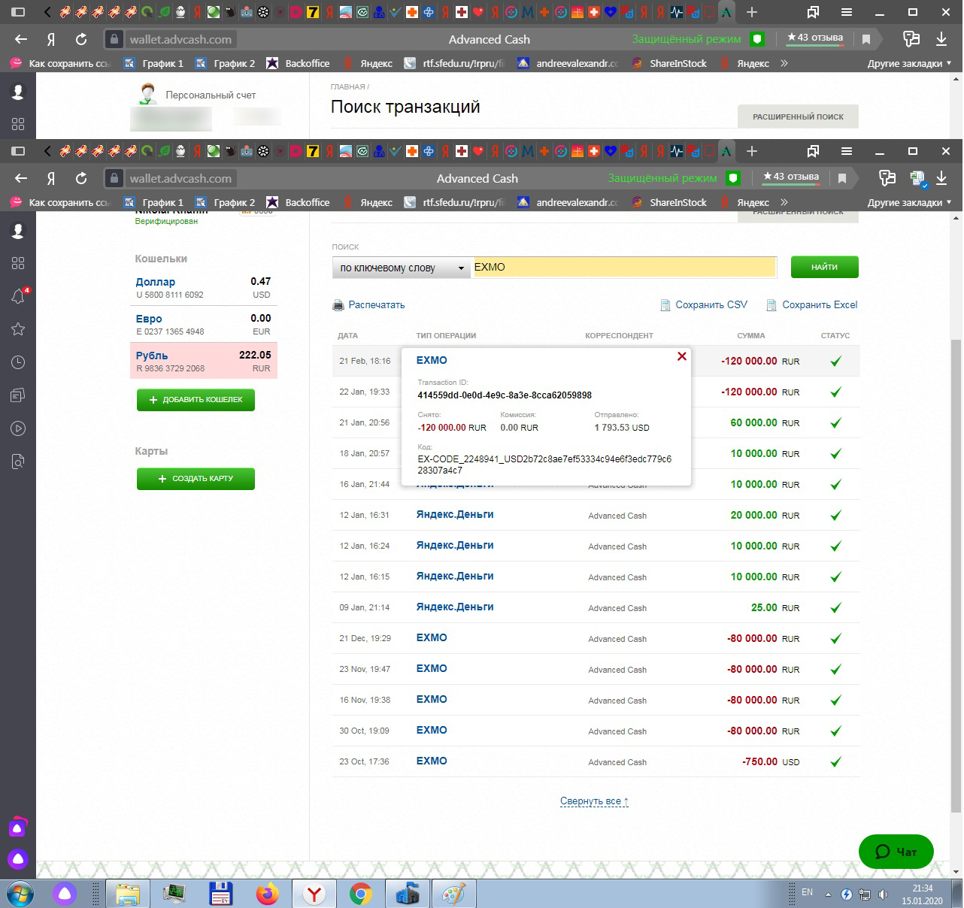Open the EXMO transaction from 21 Dec, 19:29
The height and width of the screenshot is (908, 964).
pos(432,637)
